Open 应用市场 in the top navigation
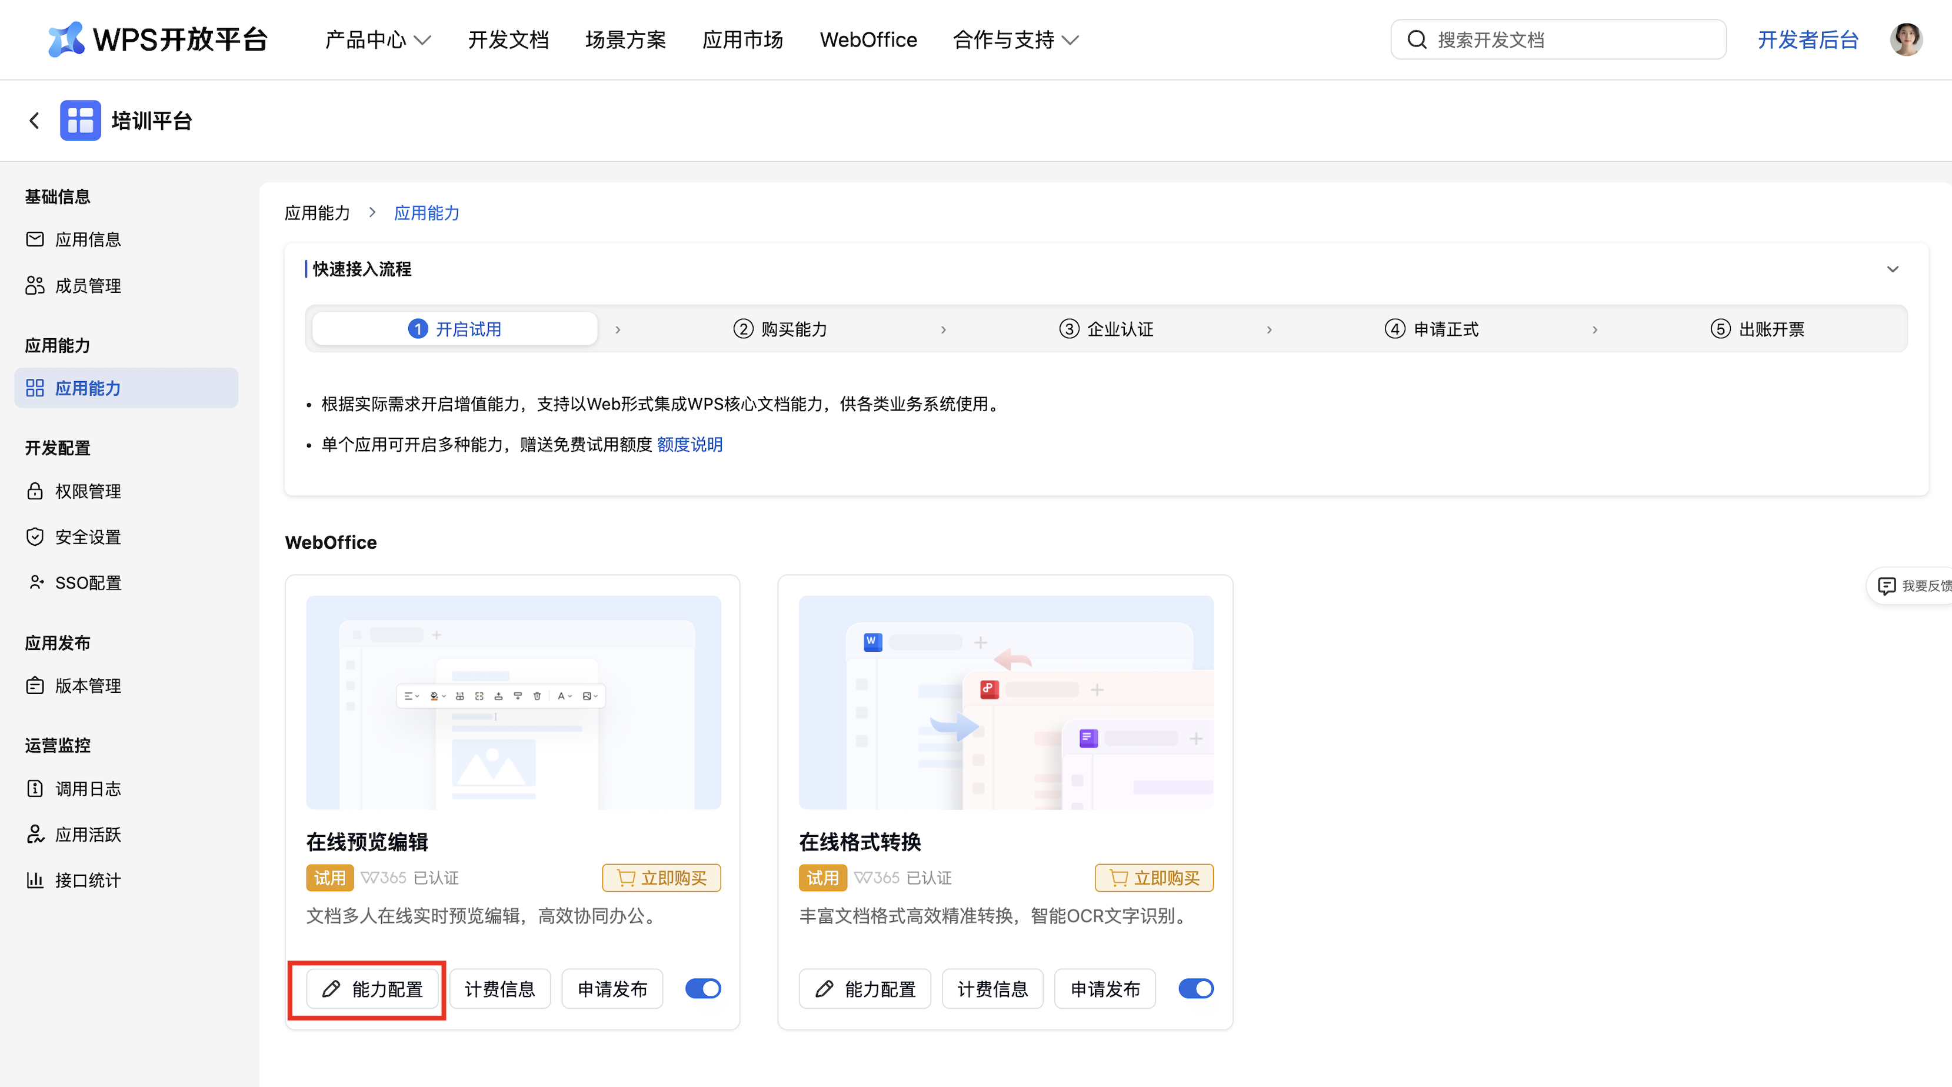Screen dimensions: 1952x1087 pyautogui.click(x=742, y=39)
